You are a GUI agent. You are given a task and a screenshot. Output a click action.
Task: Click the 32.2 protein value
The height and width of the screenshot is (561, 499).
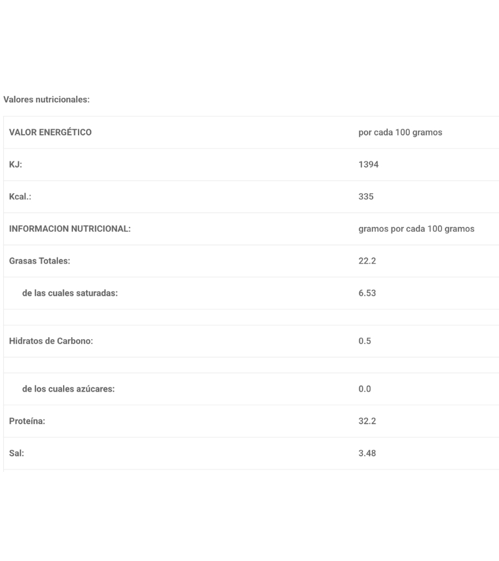point(367,421)
